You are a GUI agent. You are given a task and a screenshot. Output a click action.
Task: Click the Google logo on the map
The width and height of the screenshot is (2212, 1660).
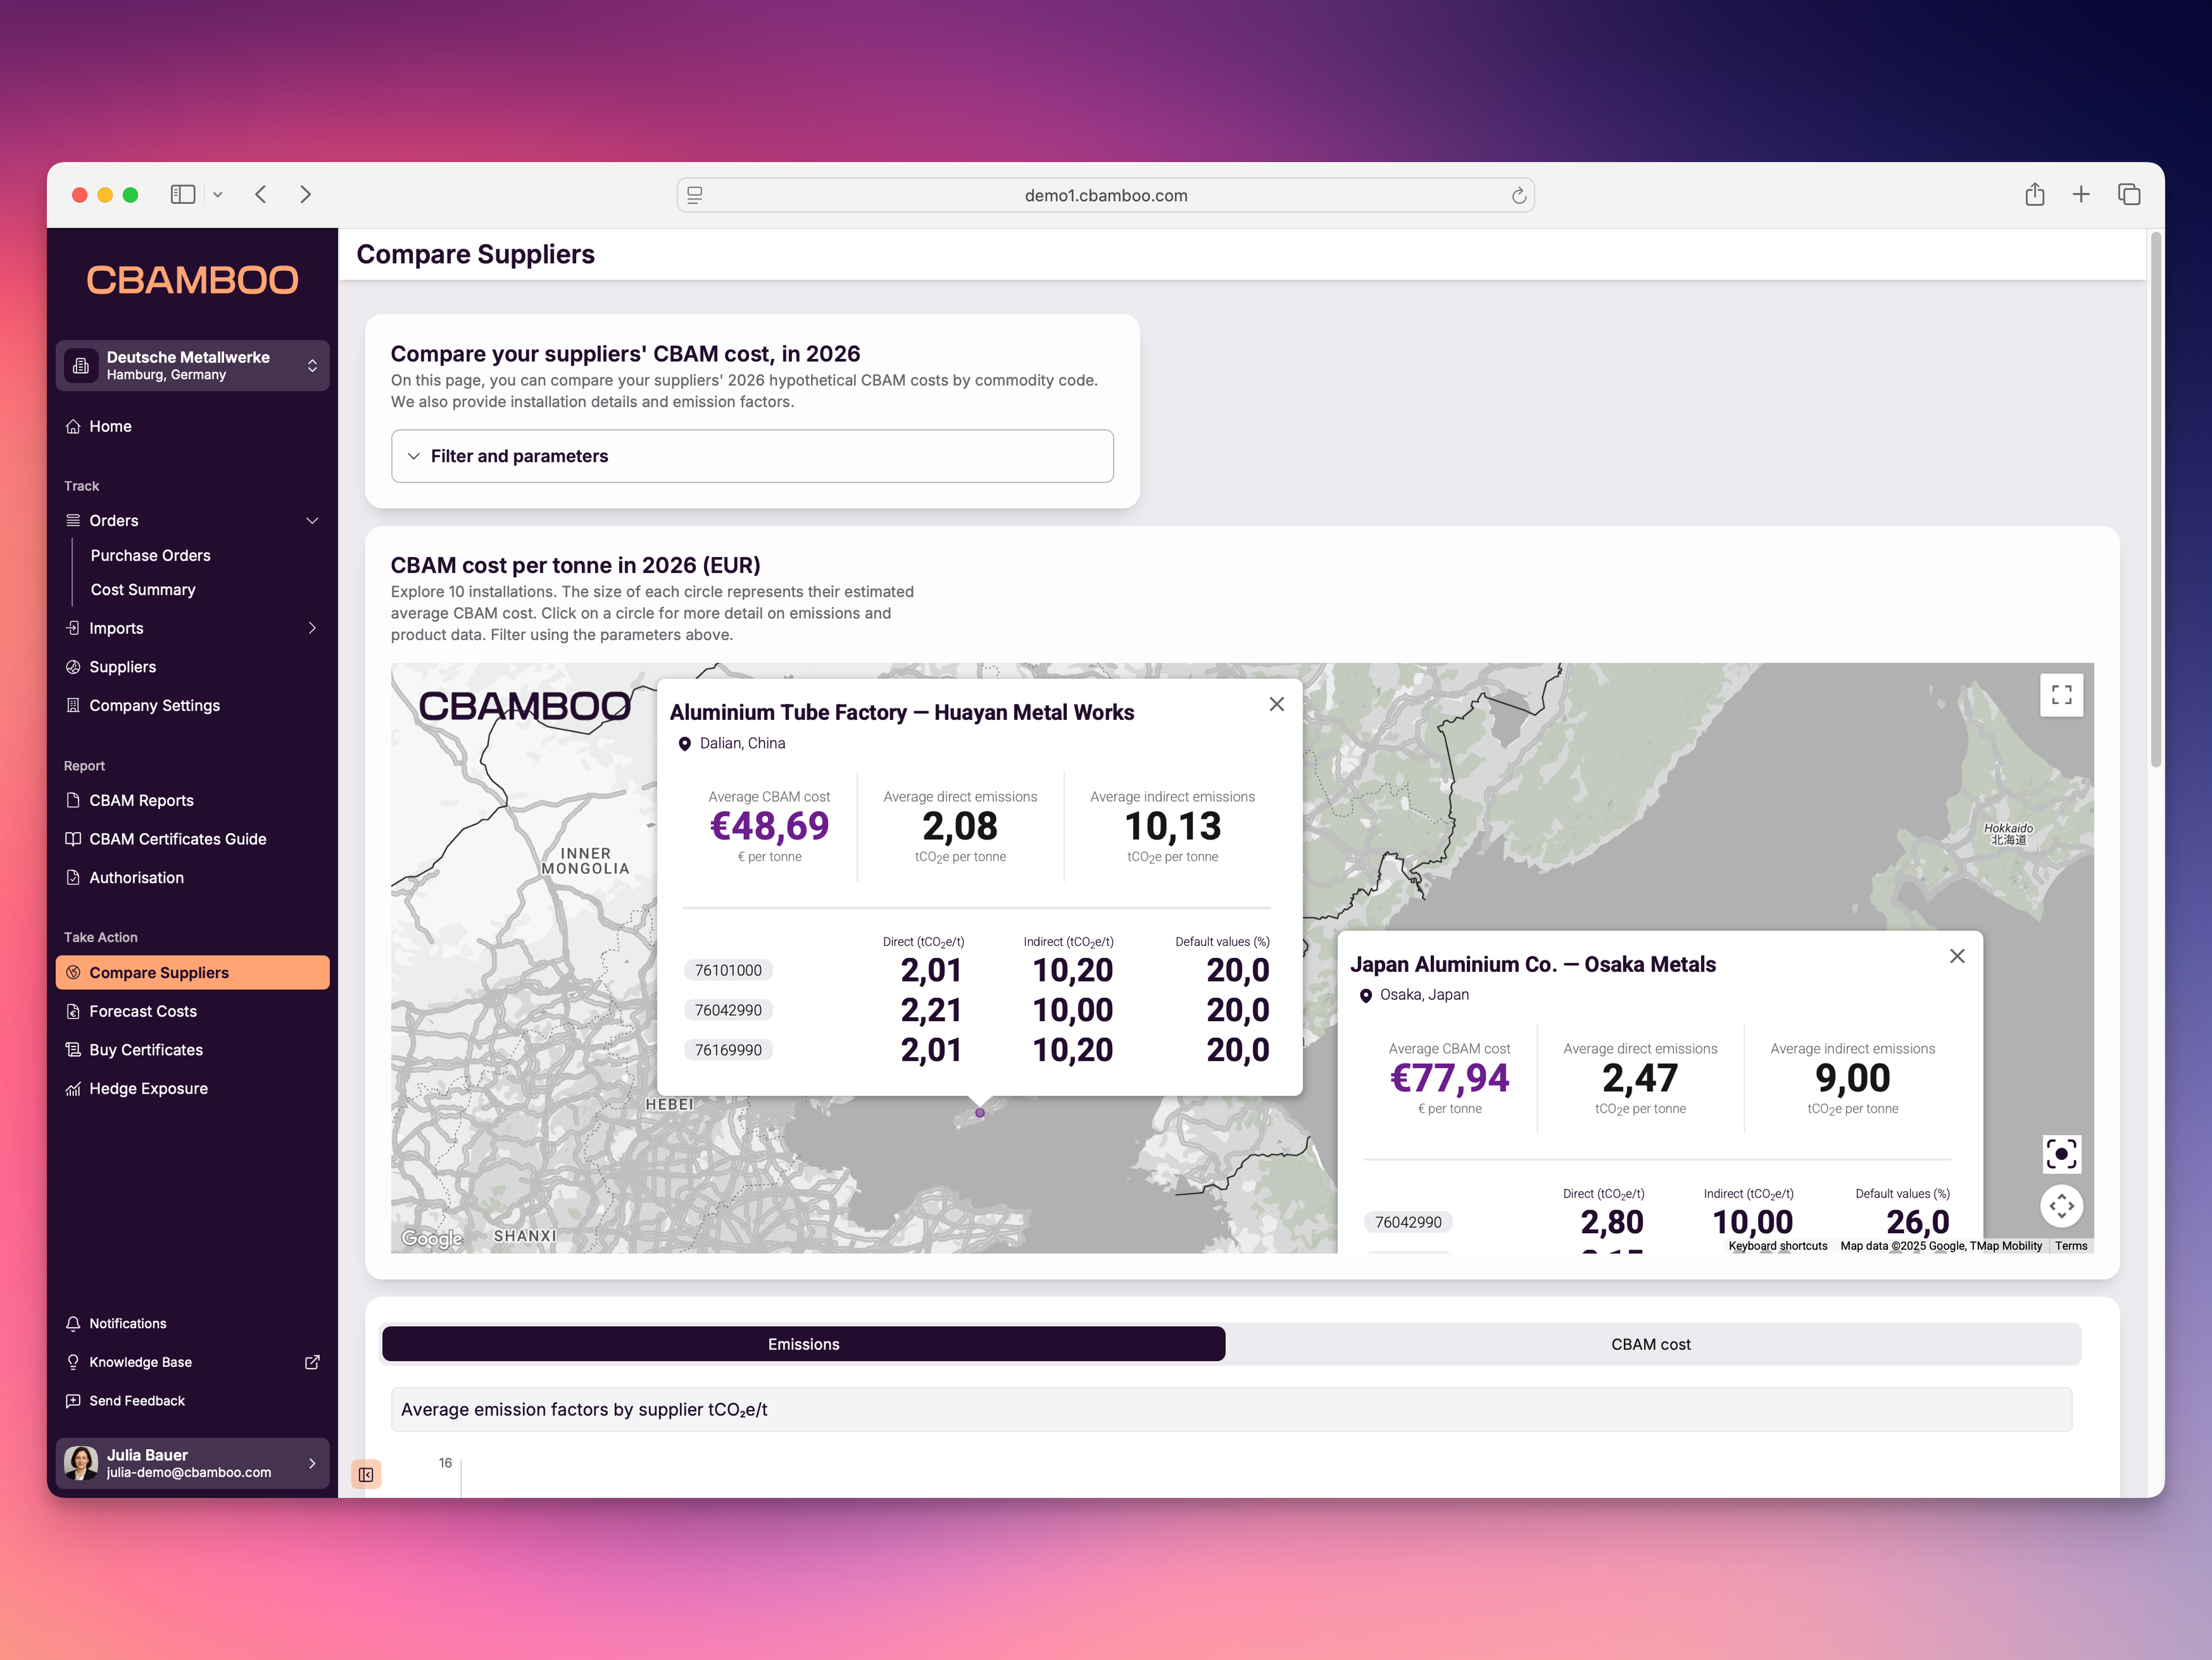(x=431, y=1239)
